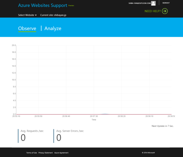Click the user avatar icon
This screenshot has height=157, width=183.
click(153, 3)
